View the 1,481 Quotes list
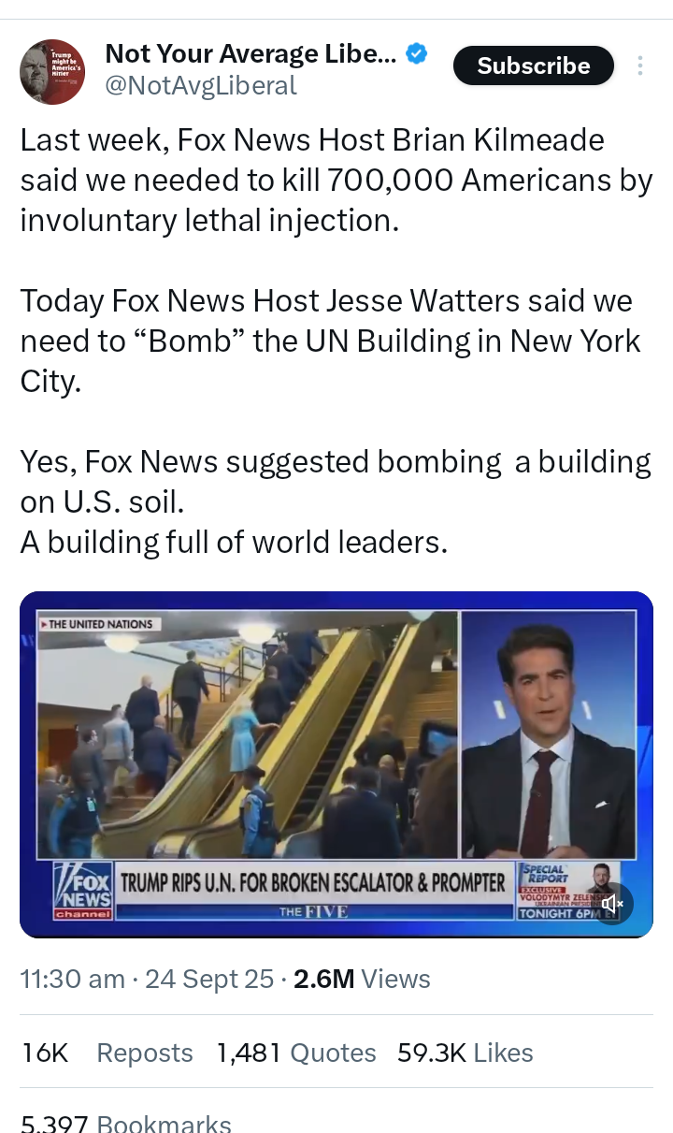Screen dimensions: 673x1133 (296, 1053)
